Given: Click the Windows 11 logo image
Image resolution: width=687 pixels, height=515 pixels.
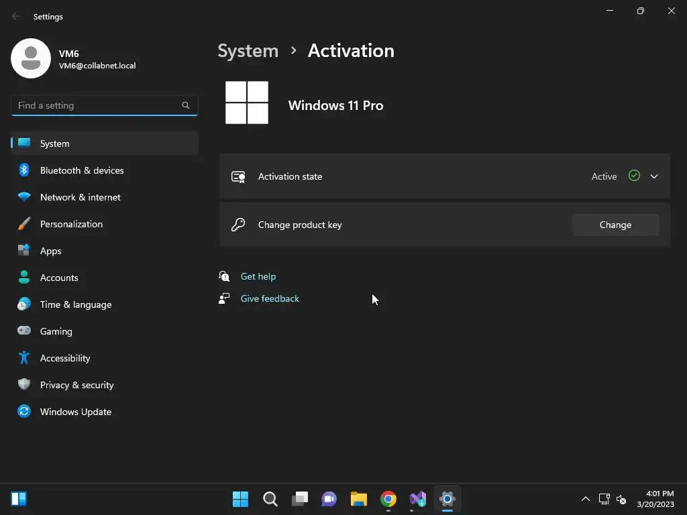Looking at the screenshot, I should (x=247, y=103).
